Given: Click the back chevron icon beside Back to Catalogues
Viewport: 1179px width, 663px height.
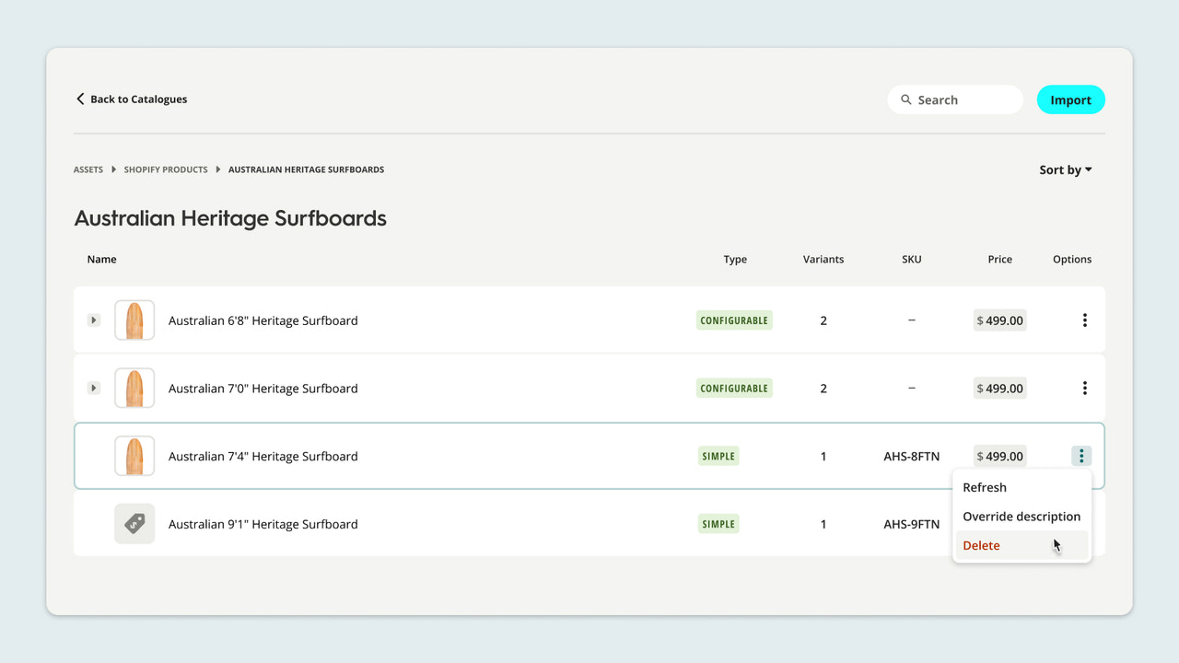Looking at the screenshot, I should coord(80,99).
